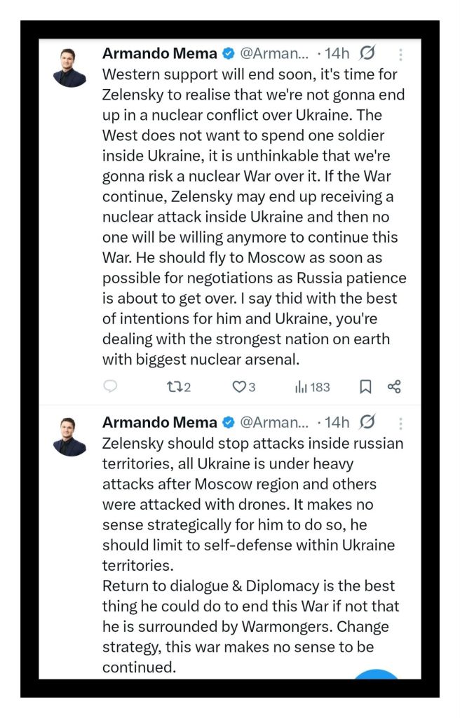Click the Armando Mema name on the first tweet

[x=159, y=53]
